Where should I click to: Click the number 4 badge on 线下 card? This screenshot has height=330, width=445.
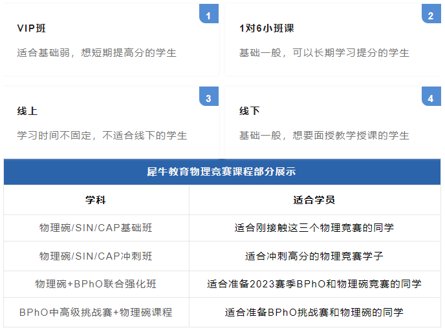[x=431, y=96]
